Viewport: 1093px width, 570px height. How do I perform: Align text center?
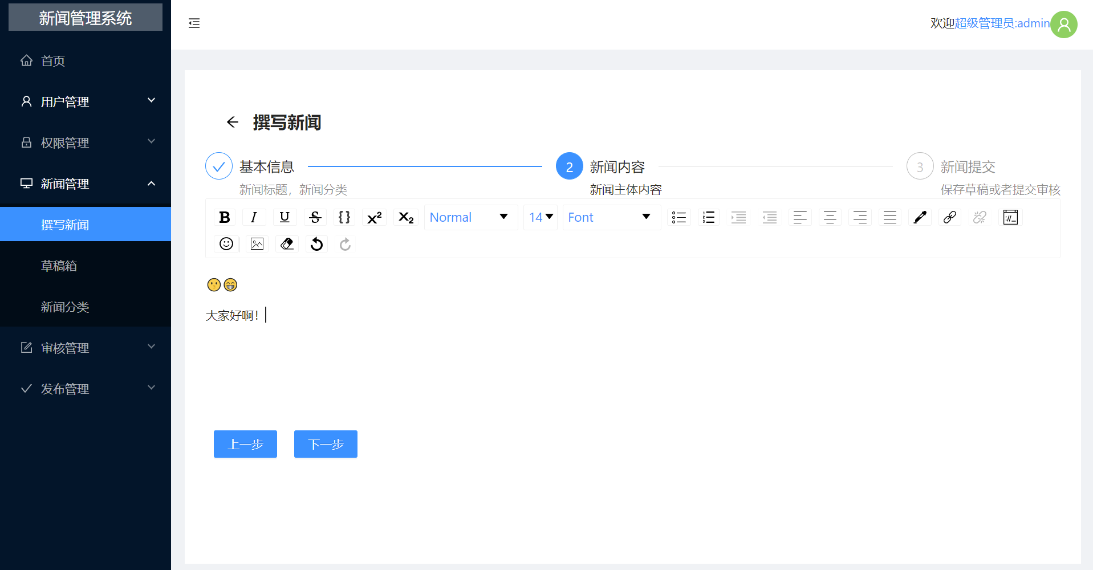[830, 217]
